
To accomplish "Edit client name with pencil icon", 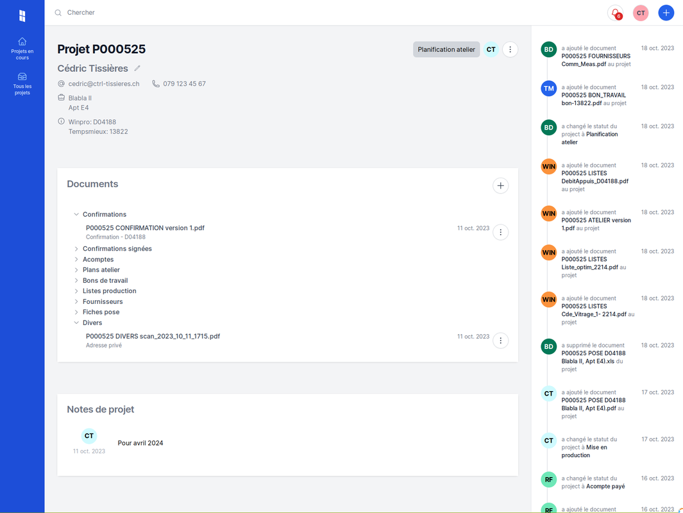I will tap(137, 69).
